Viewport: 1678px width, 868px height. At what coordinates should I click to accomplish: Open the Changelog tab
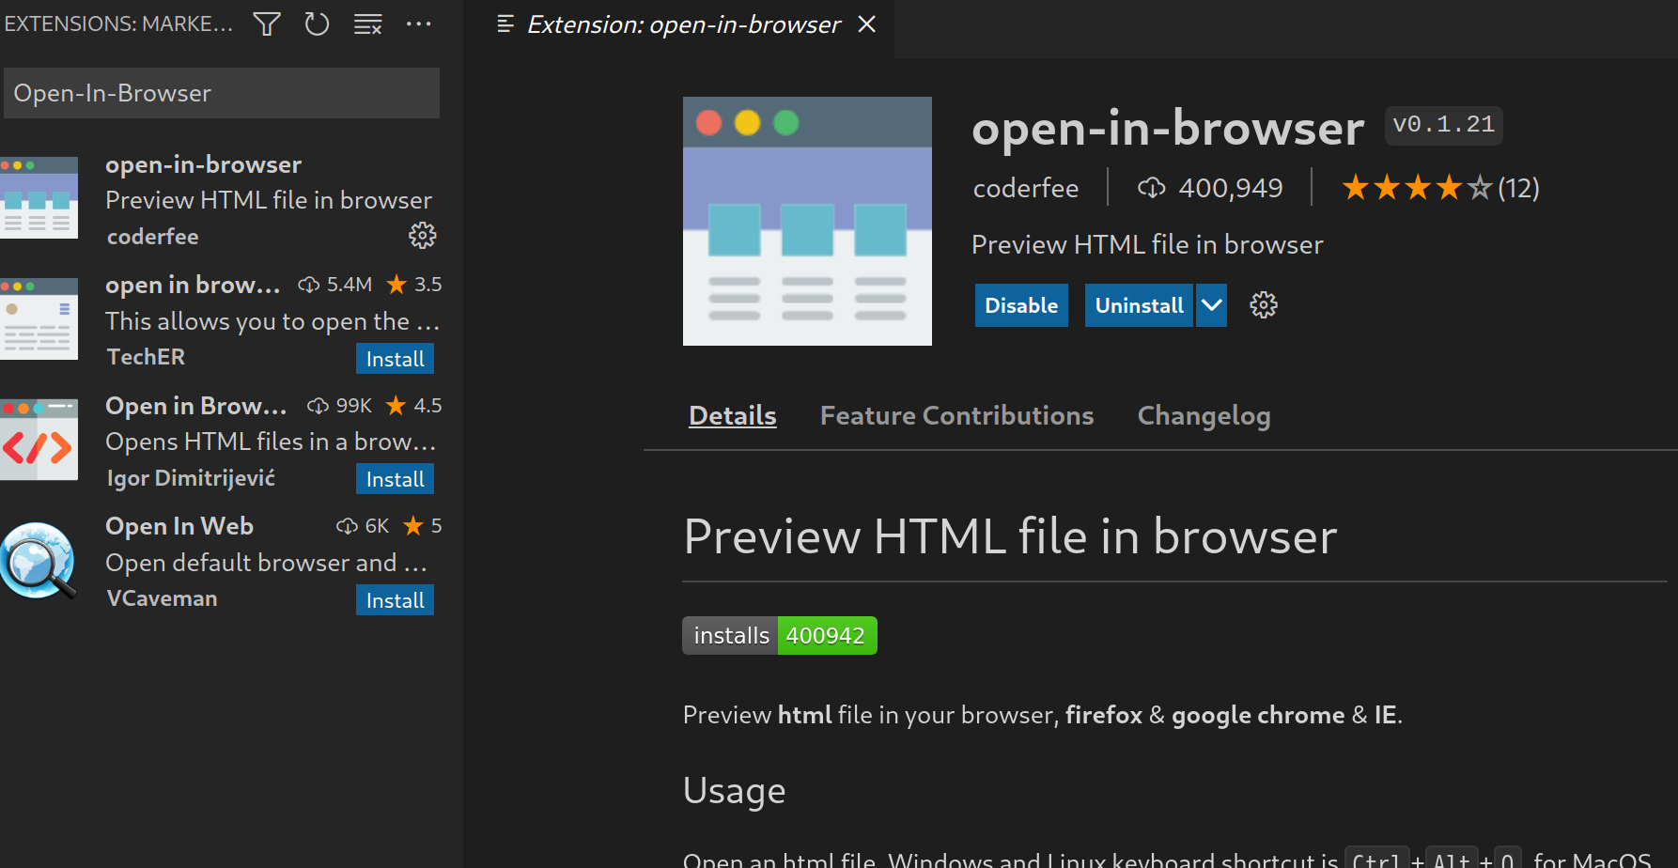click(1204, 415)
